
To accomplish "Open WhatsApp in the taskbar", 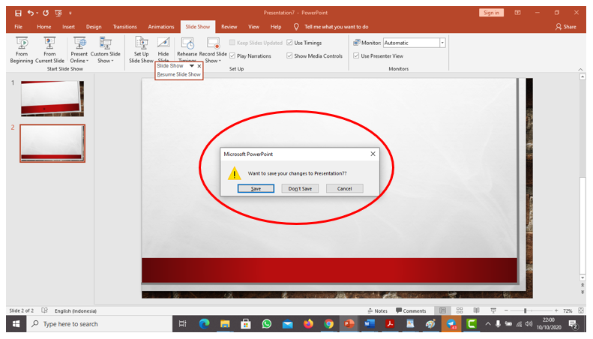I will [267, 324].
